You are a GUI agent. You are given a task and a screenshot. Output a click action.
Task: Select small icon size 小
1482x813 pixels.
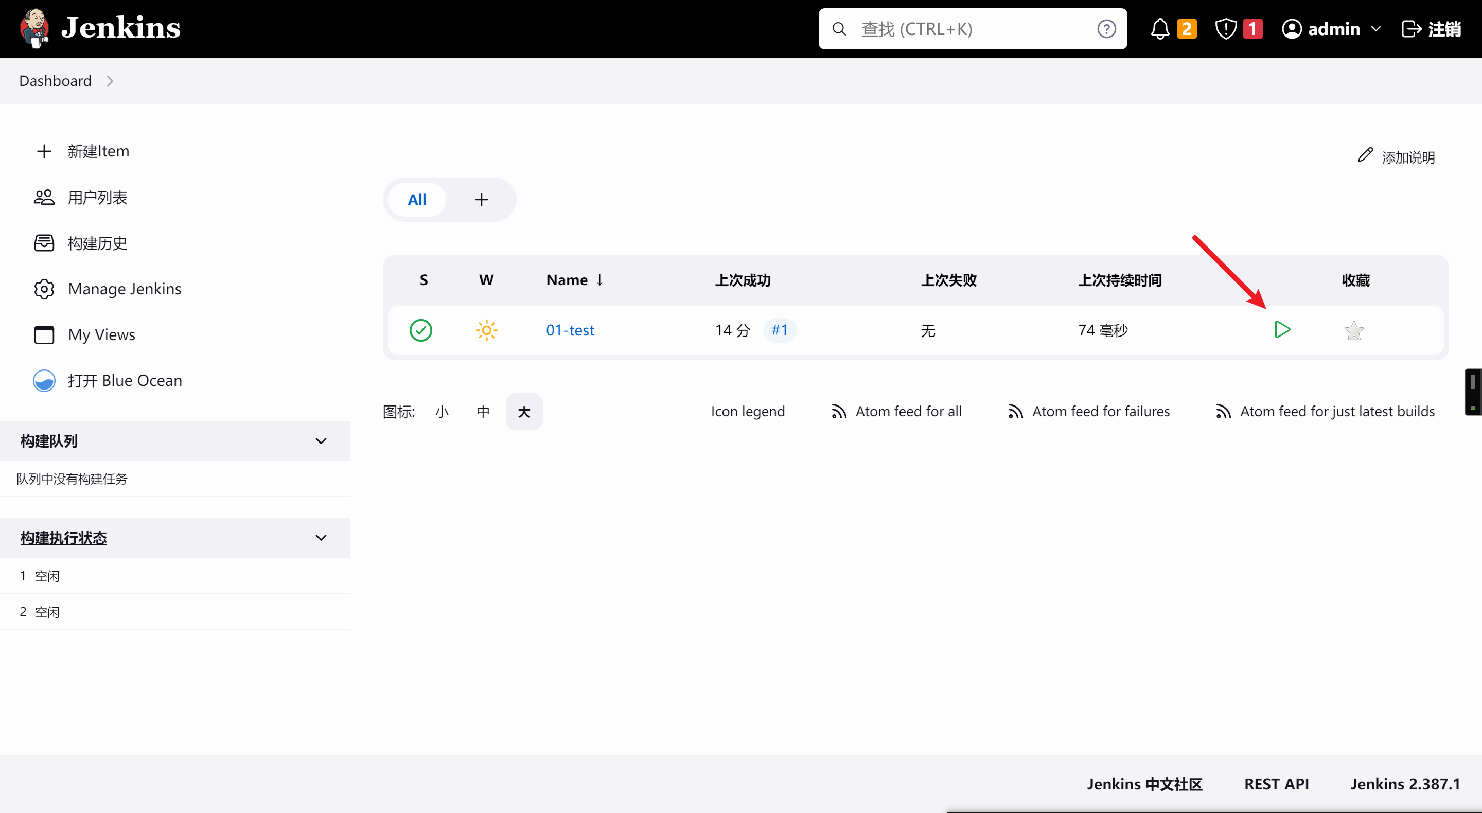point(442,412)
